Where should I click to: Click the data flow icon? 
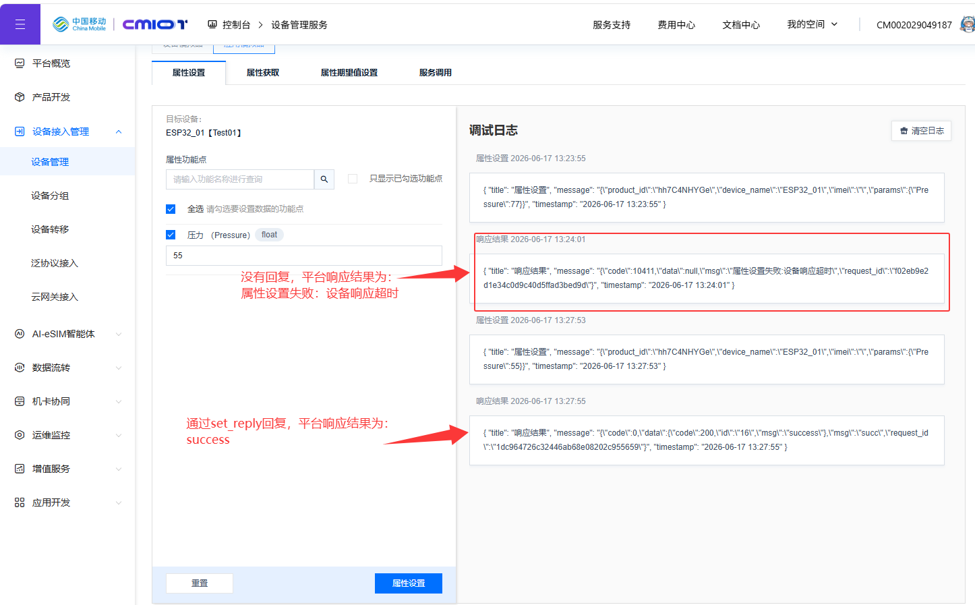(20, 368)
